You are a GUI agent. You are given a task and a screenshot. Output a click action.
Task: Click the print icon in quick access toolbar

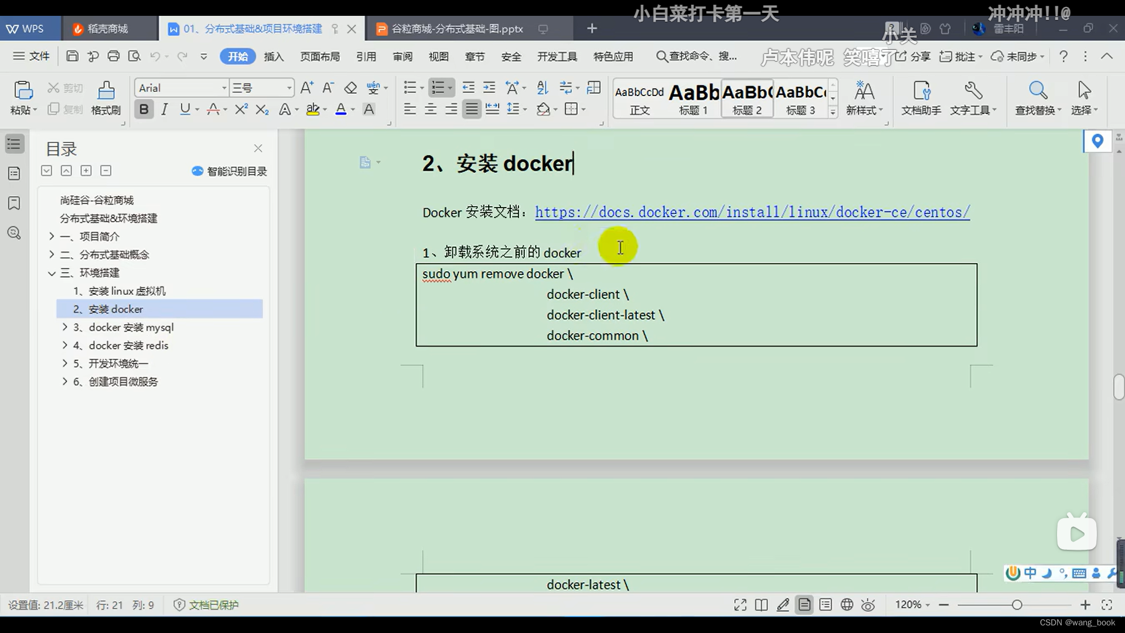(x=114, y=56)
